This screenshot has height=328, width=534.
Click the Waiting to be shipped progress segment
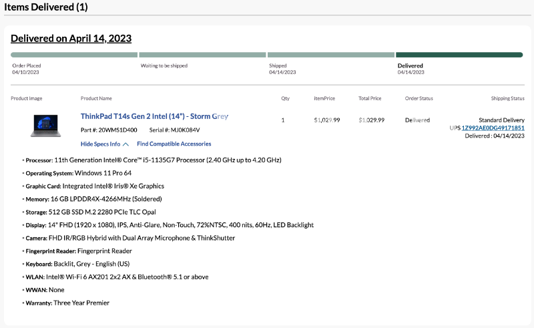(x=202, y=55)
